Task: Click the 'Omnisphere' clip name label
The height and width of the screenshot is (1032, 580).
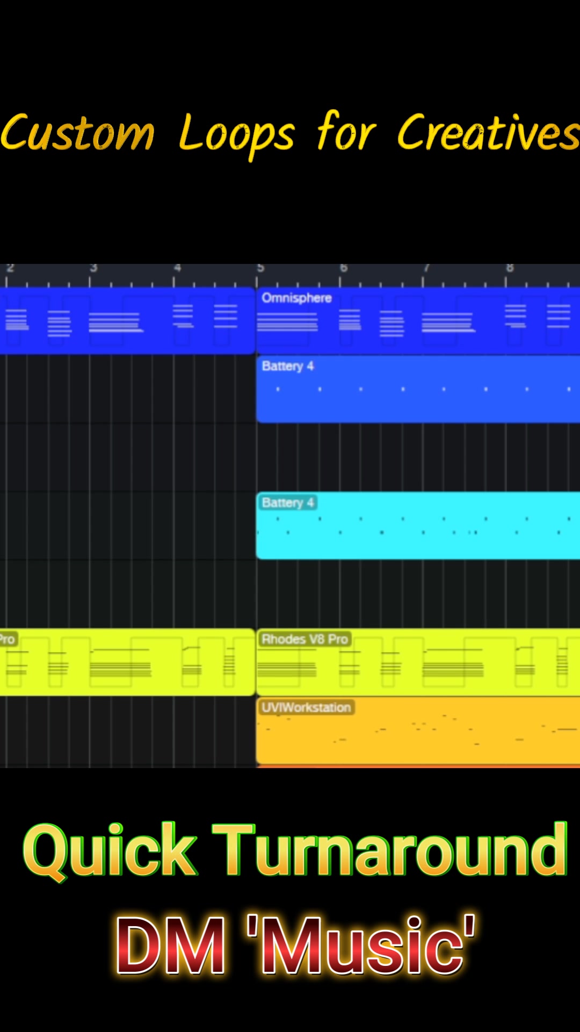Action: [x=296, y=298]
